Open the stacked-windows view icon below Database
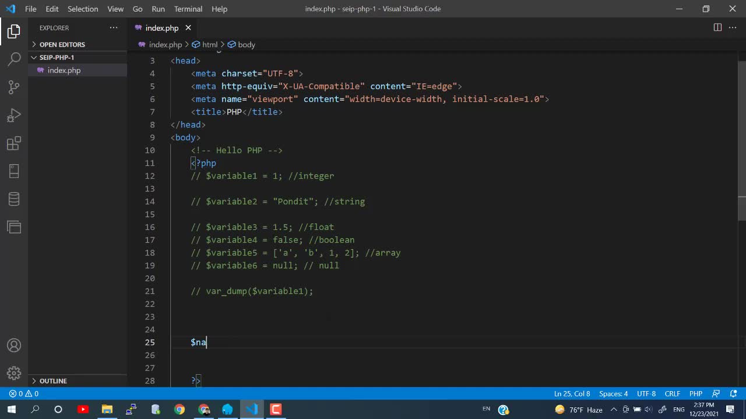Screen dimensions: 746x419 pos(14,227)
